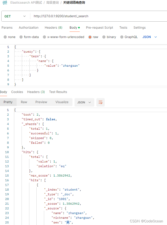This screenshot has width=167, height=225.
Task: Click "nickname": "zhangsan" line
Action: pos(73,218)
